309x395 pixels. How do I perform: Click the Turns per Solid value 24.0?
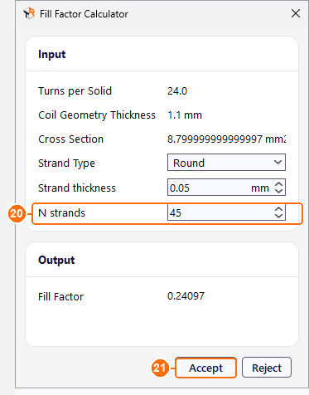177,91
